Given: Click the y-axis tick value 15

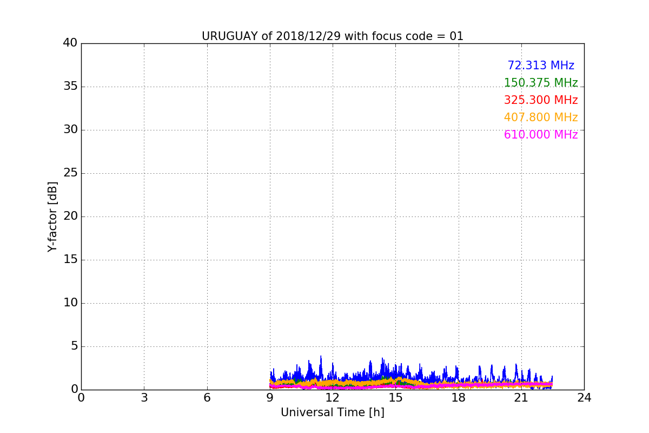Looking at the screenshot, I should click(x=70, y=260).
